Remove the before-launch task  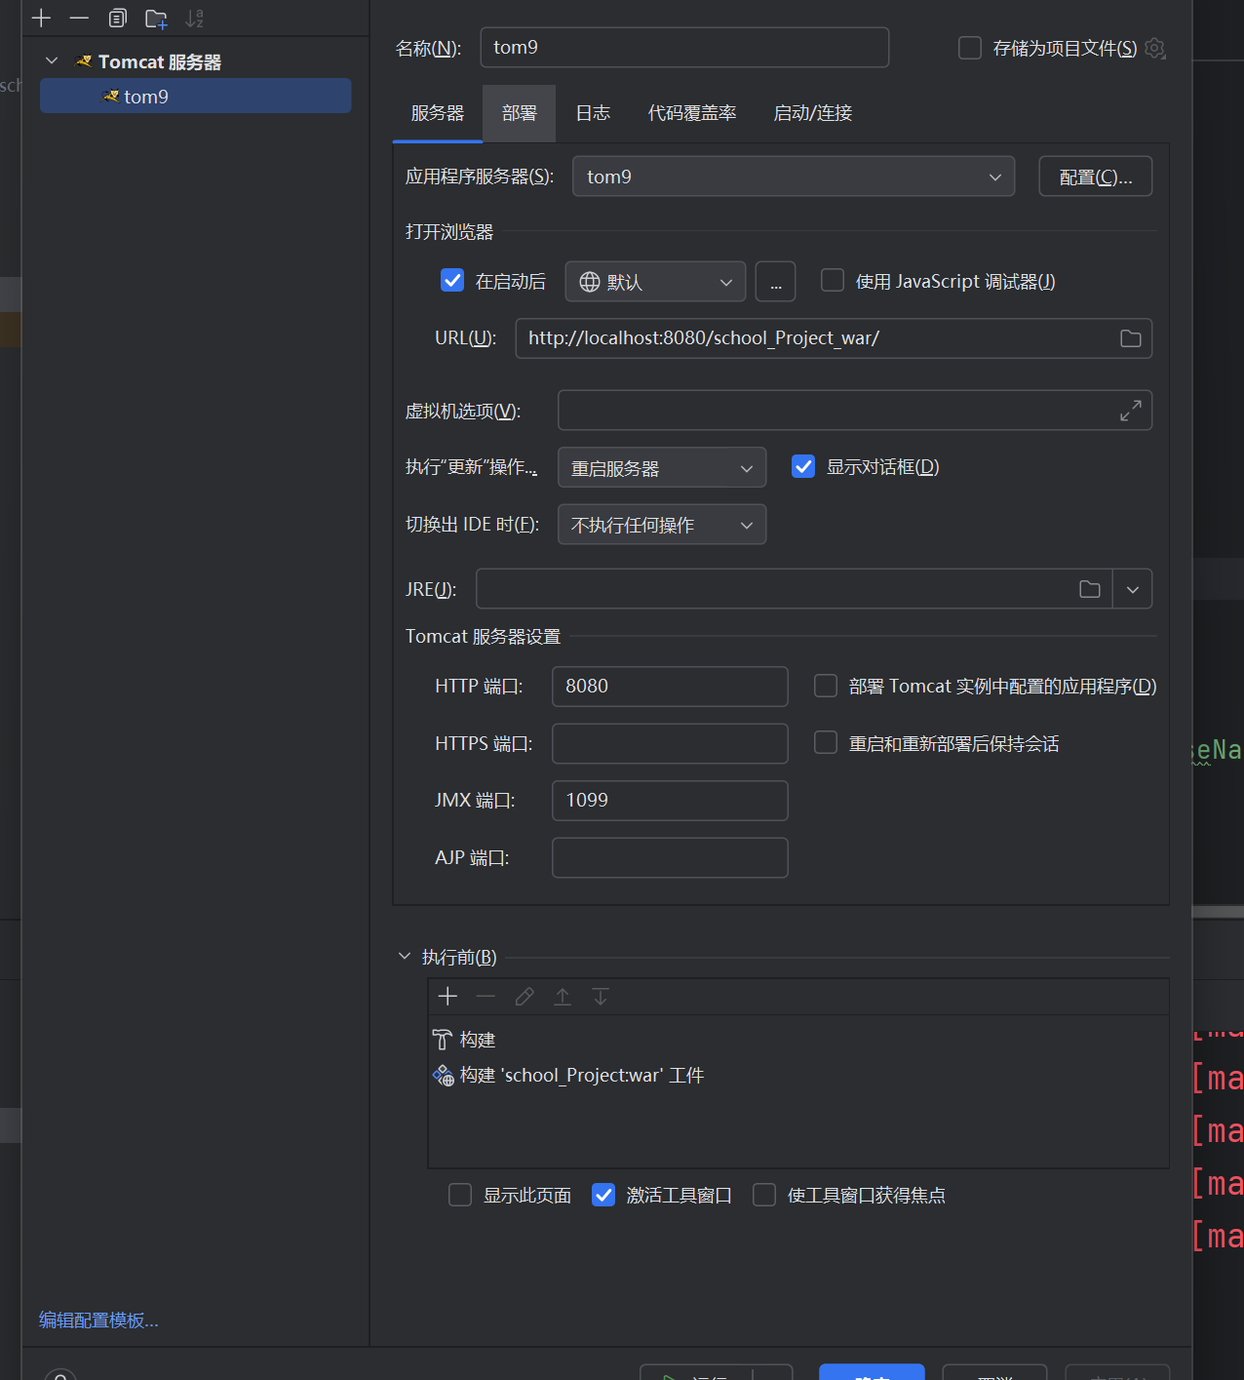coord(486,996)
